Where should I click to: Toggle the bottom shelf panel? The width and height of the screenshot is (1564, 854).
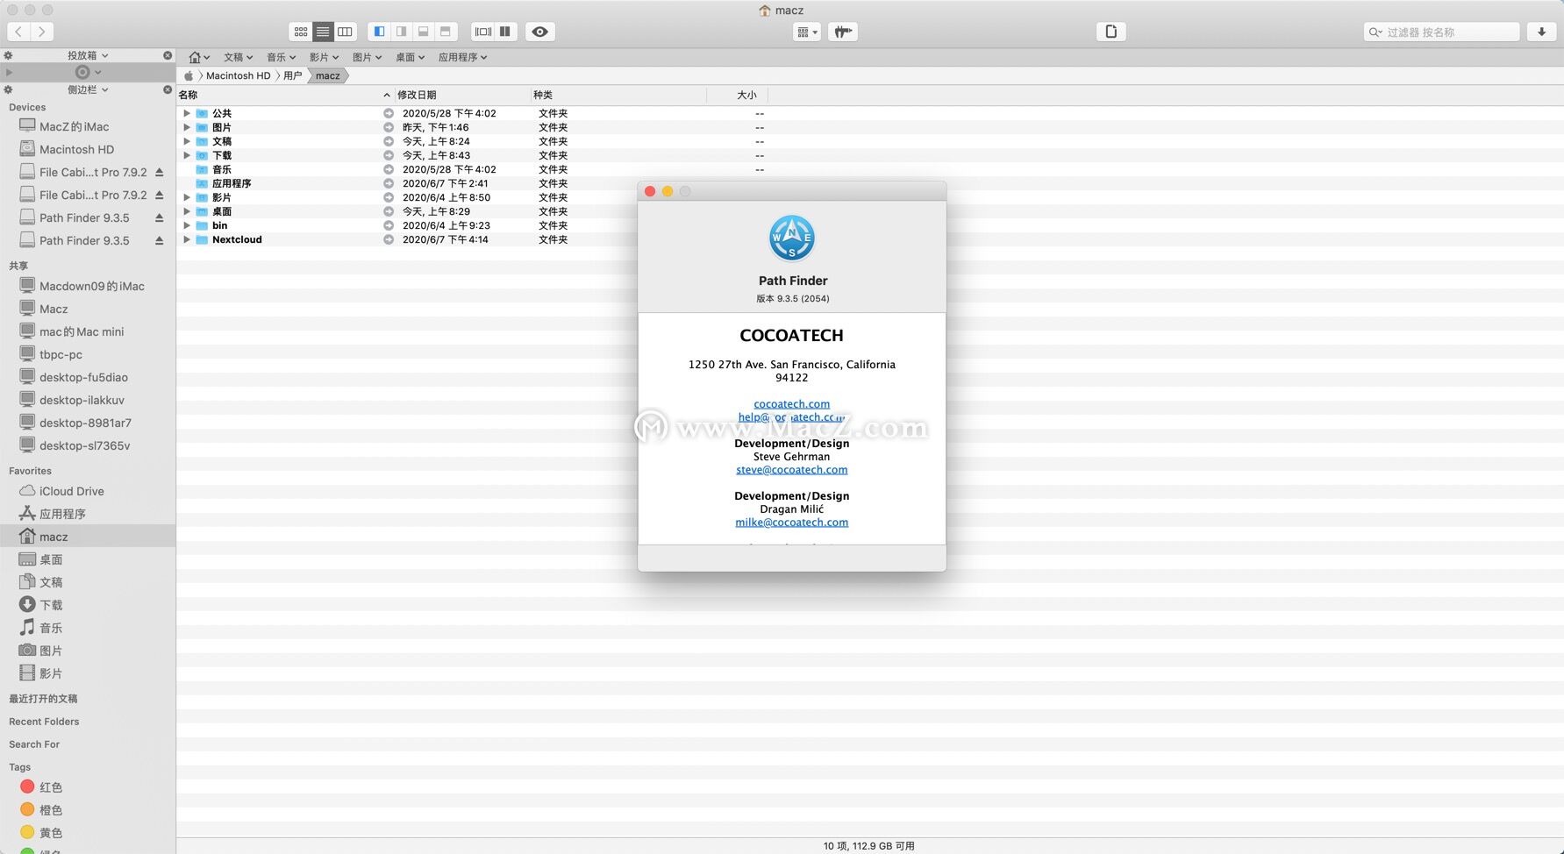point(423,32)
